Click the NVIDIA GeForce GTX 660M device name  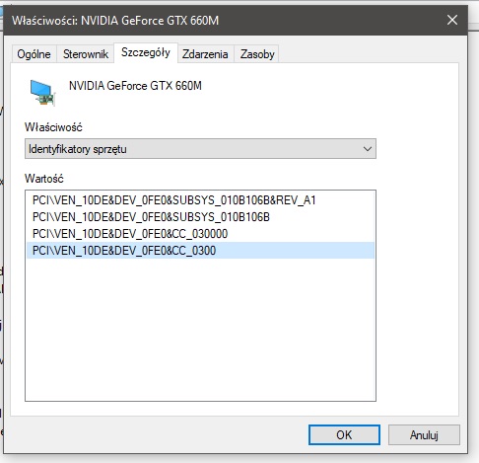[135, 86]
